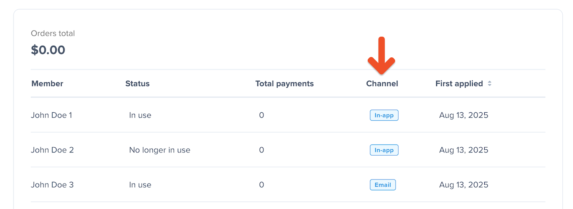
Task: Select the John Doe 3 member name
Action: coord(52,185)
